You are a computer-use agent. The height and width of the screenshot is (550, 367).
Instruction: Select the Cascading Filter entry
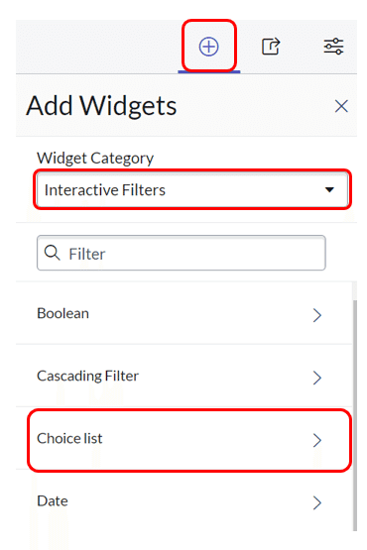(x=184, y=376)
